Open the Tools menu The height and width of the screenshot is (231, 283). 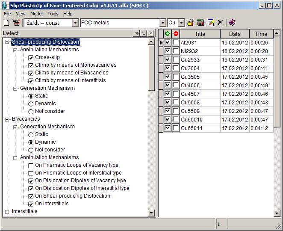pos(53,14)
